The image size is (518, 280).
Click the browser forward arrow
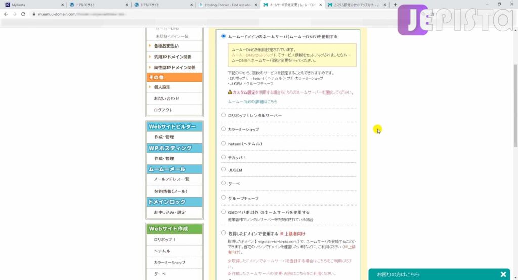coord(15,14)
